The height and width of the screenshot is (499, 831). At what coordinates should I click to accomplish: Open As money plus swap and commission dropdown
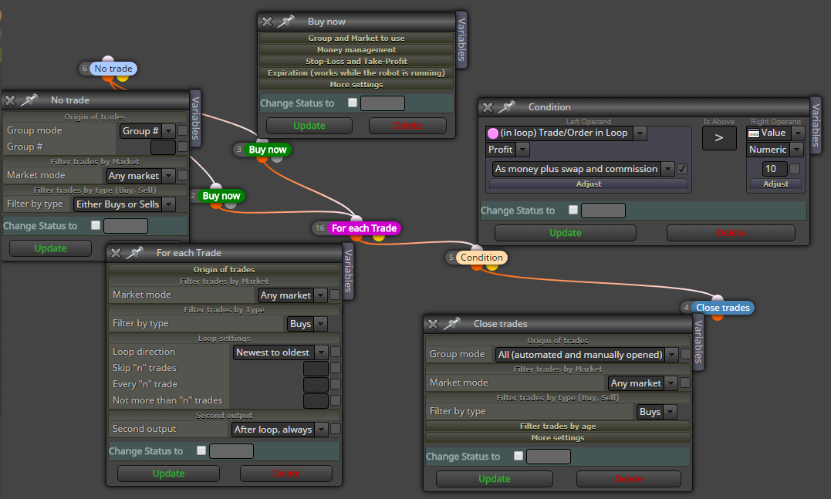(583, 169)
